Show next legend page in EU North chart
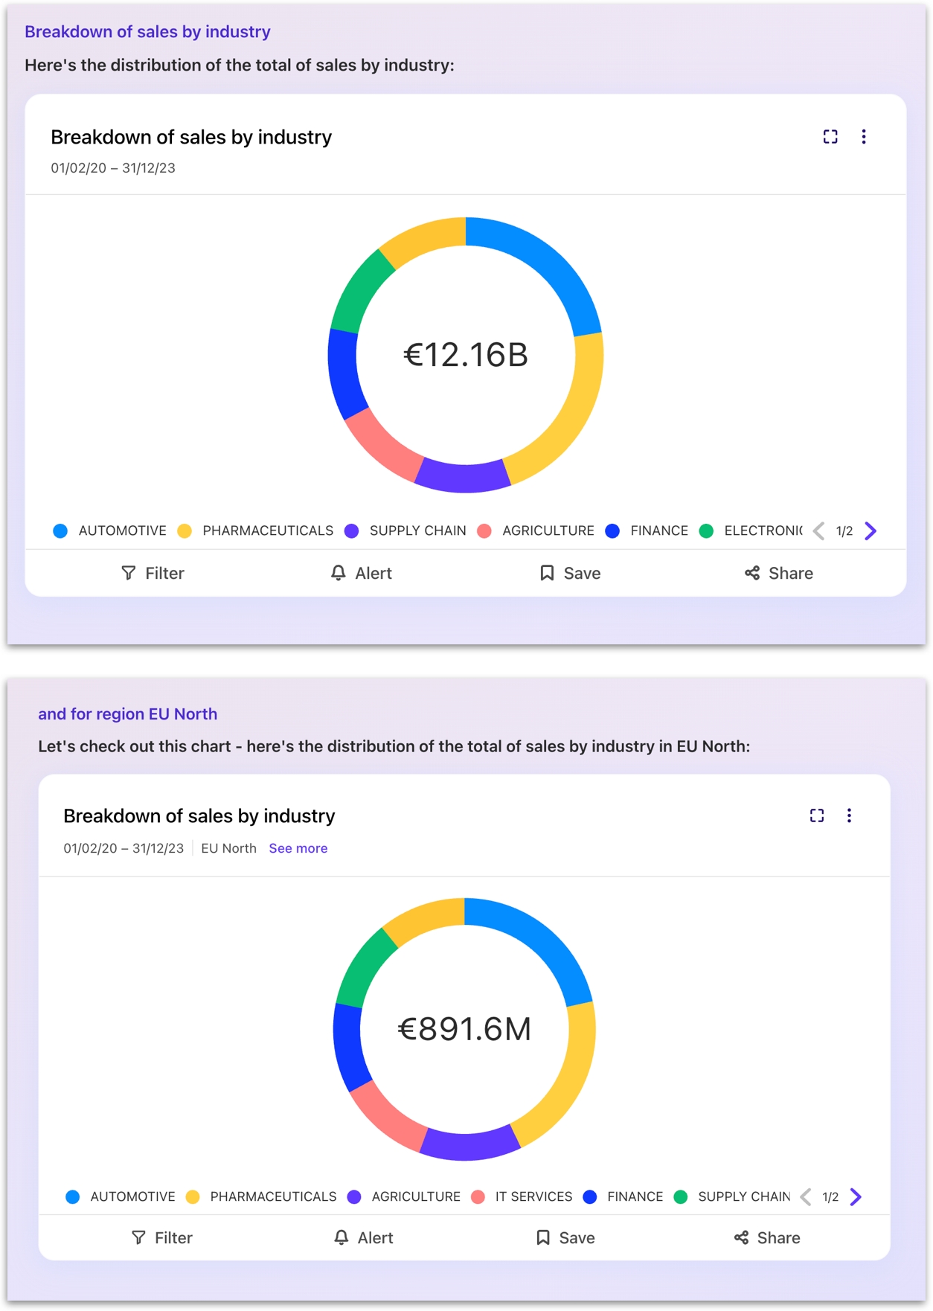This screenshot has height=1311, width=933. tap(856, 1196)
